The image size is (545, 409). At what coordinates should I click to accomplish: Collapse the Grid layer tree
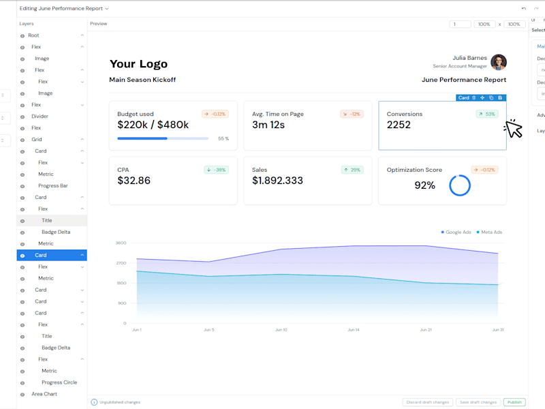pyautogui.click(x=82, y=140)
